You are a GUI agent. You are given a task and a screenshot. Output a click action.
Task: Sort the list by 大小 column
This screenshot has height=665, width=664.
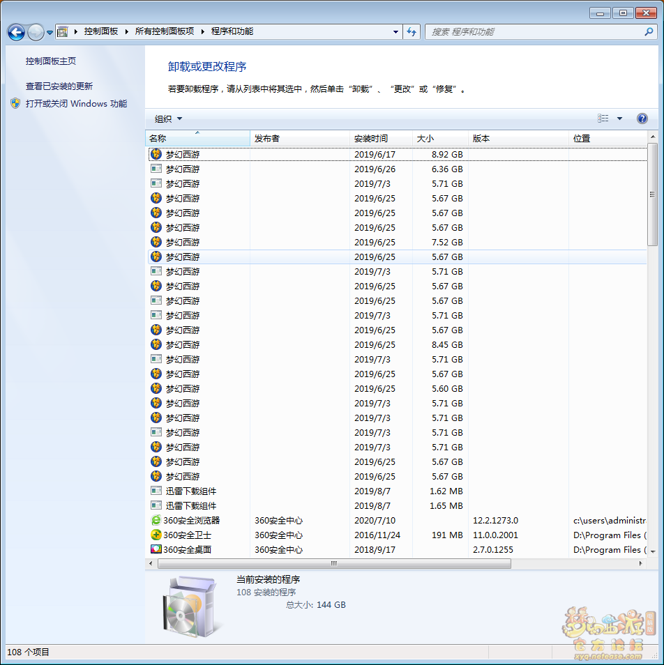[440, 139]
